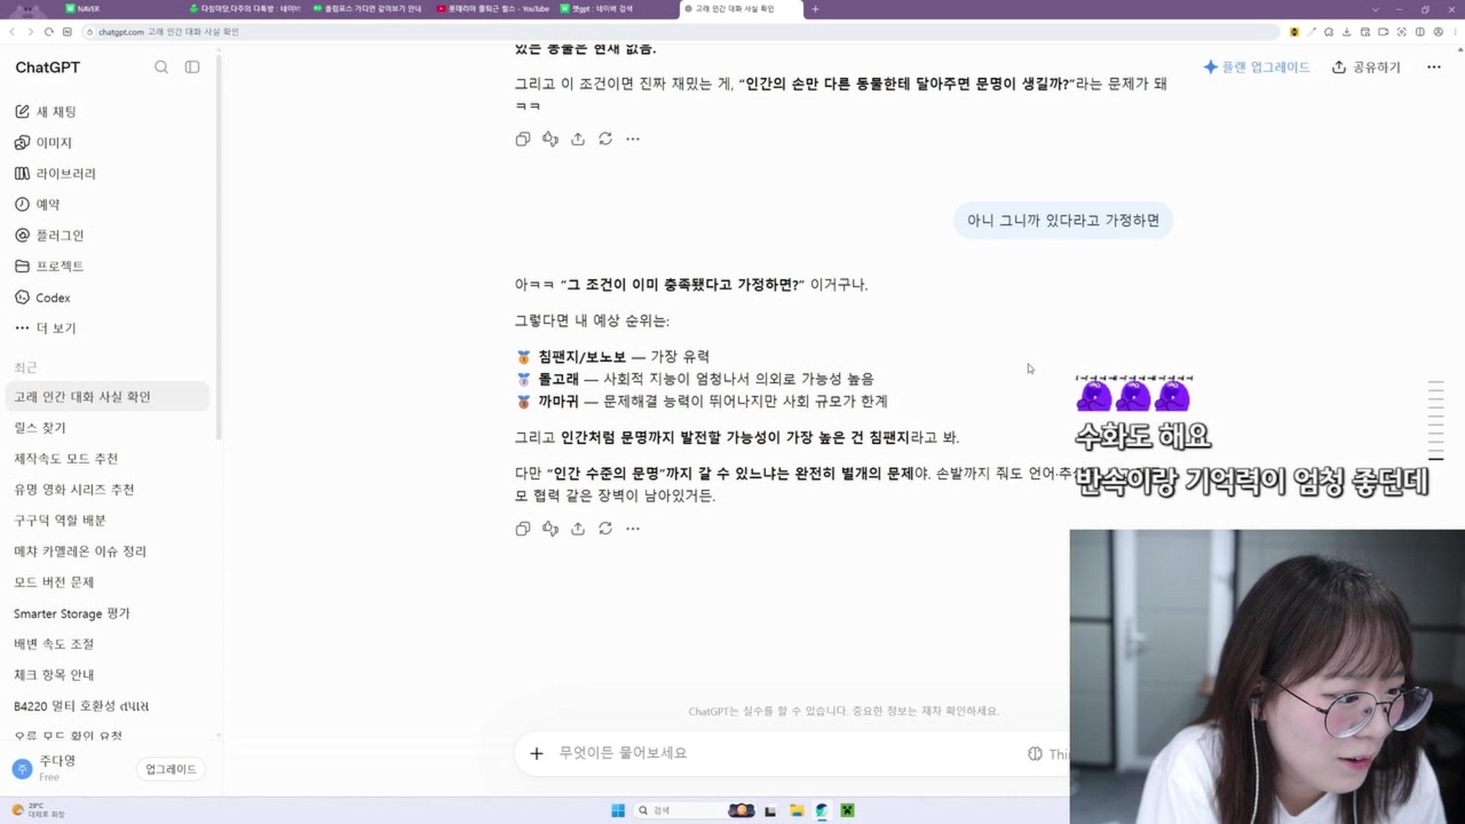Open the 주다영 profile menu
The width and height of the screenshot is (1465, 824).
(45, 768)
